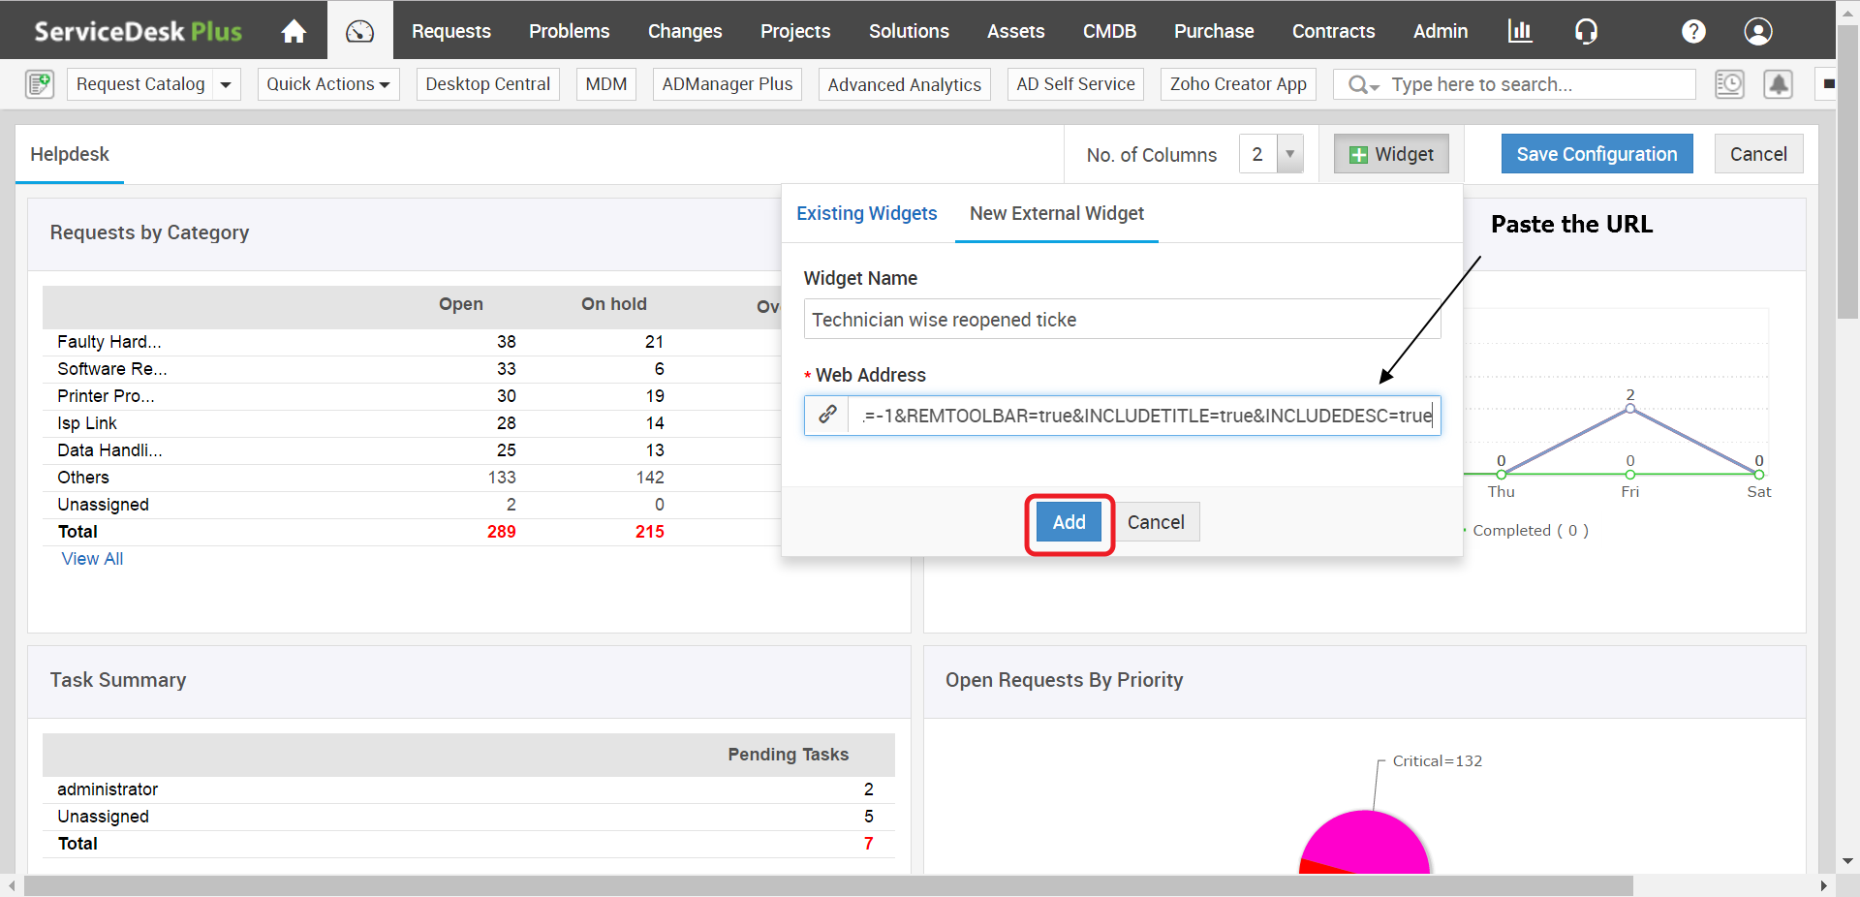Screen dimensions: 1860x897
Task: Open the notifications bell icon
Action: tap(1779, 84)
